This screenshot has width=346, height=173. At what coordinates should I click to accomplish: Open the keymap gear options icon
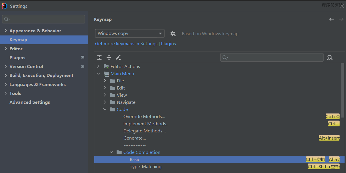(173, 34)
